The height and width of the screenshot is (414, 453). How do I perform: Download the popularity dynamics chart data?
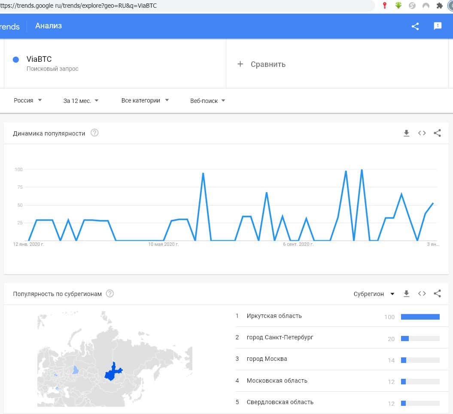[407, 133]
